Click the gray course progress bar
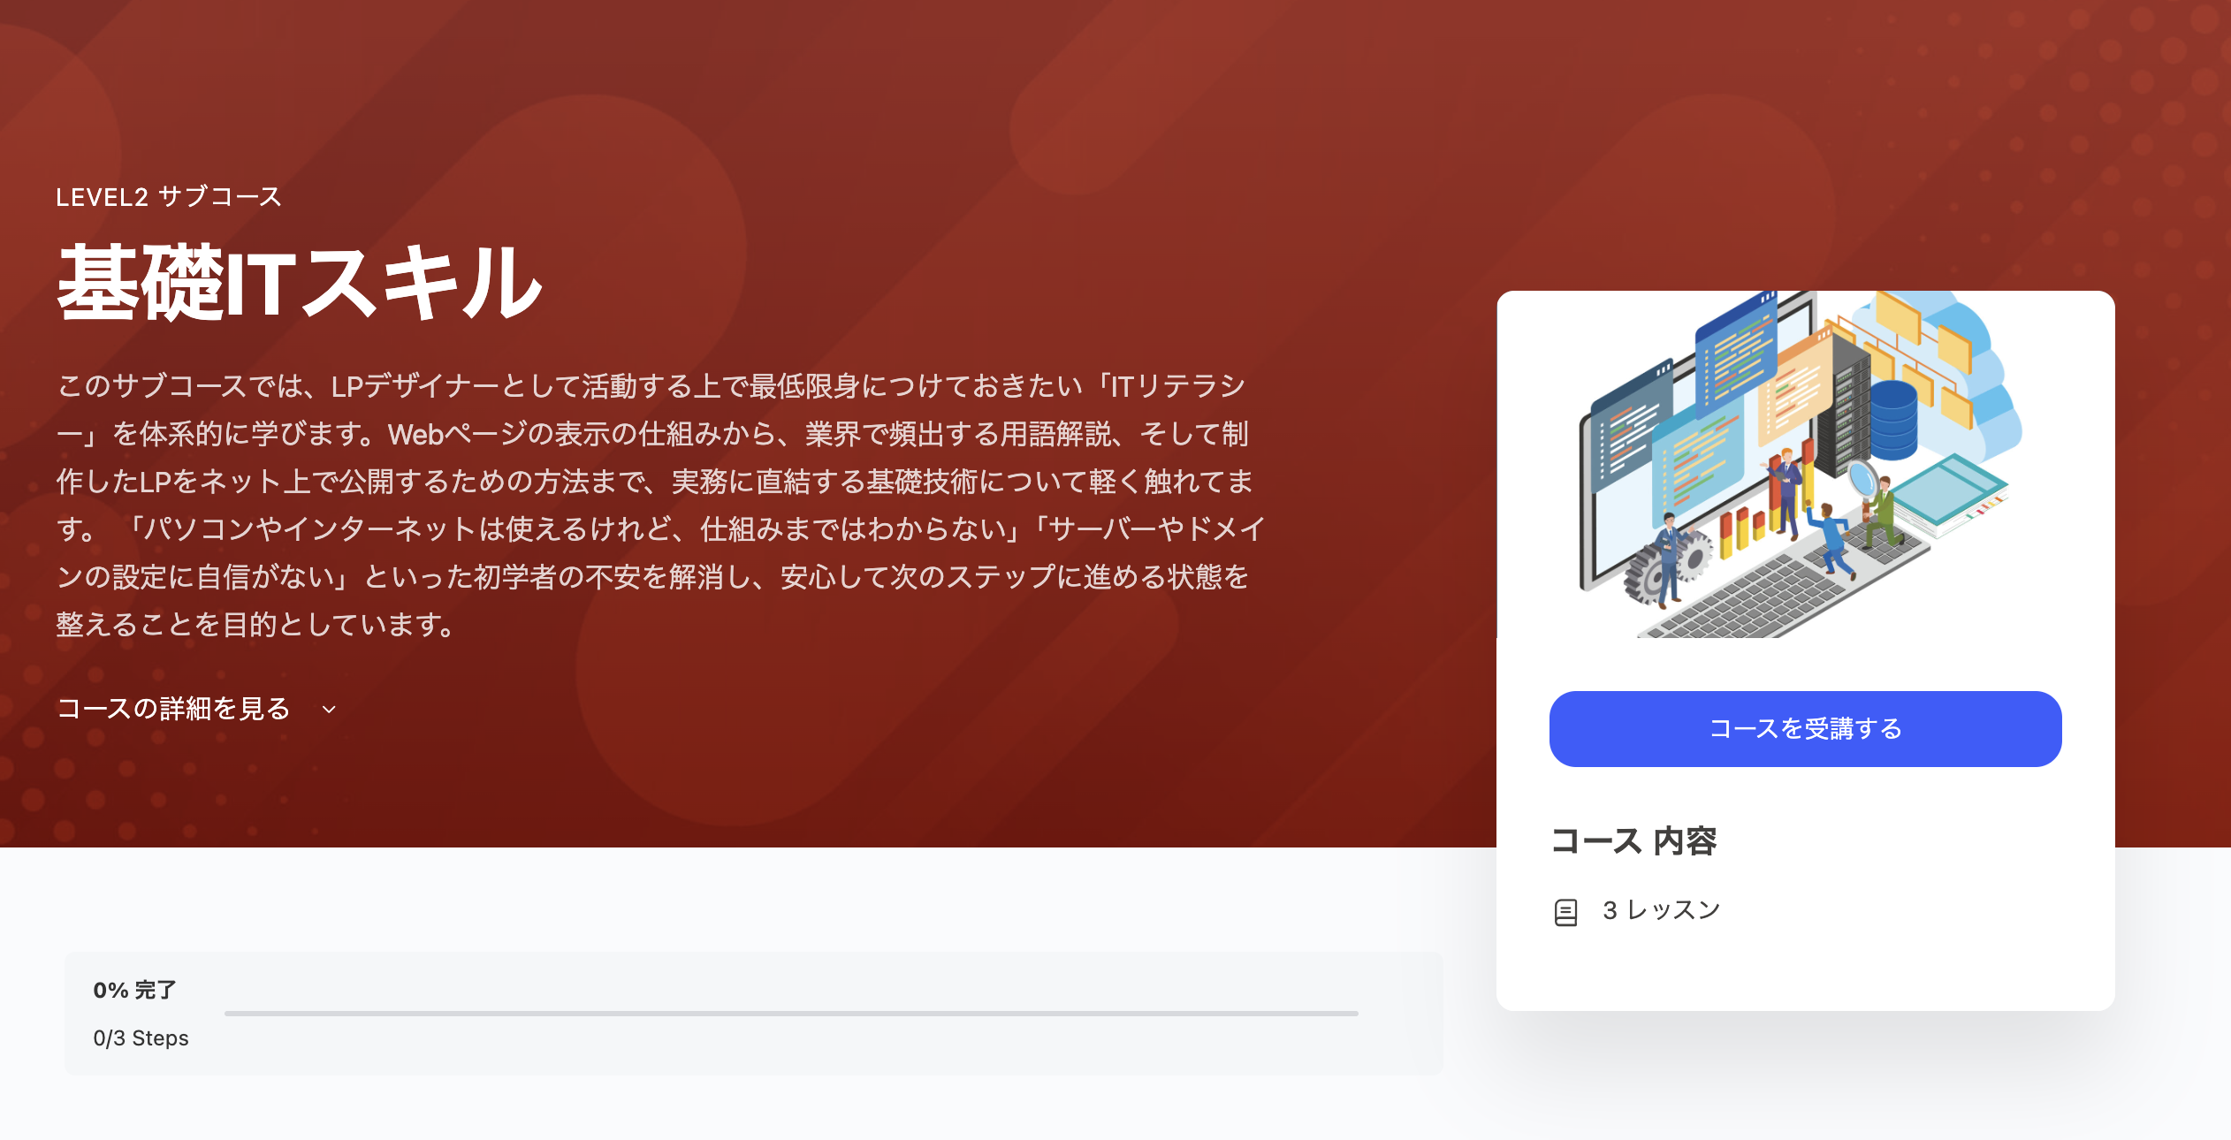The height and width of the screenshot is (1140, 2231). [791, 1014]
